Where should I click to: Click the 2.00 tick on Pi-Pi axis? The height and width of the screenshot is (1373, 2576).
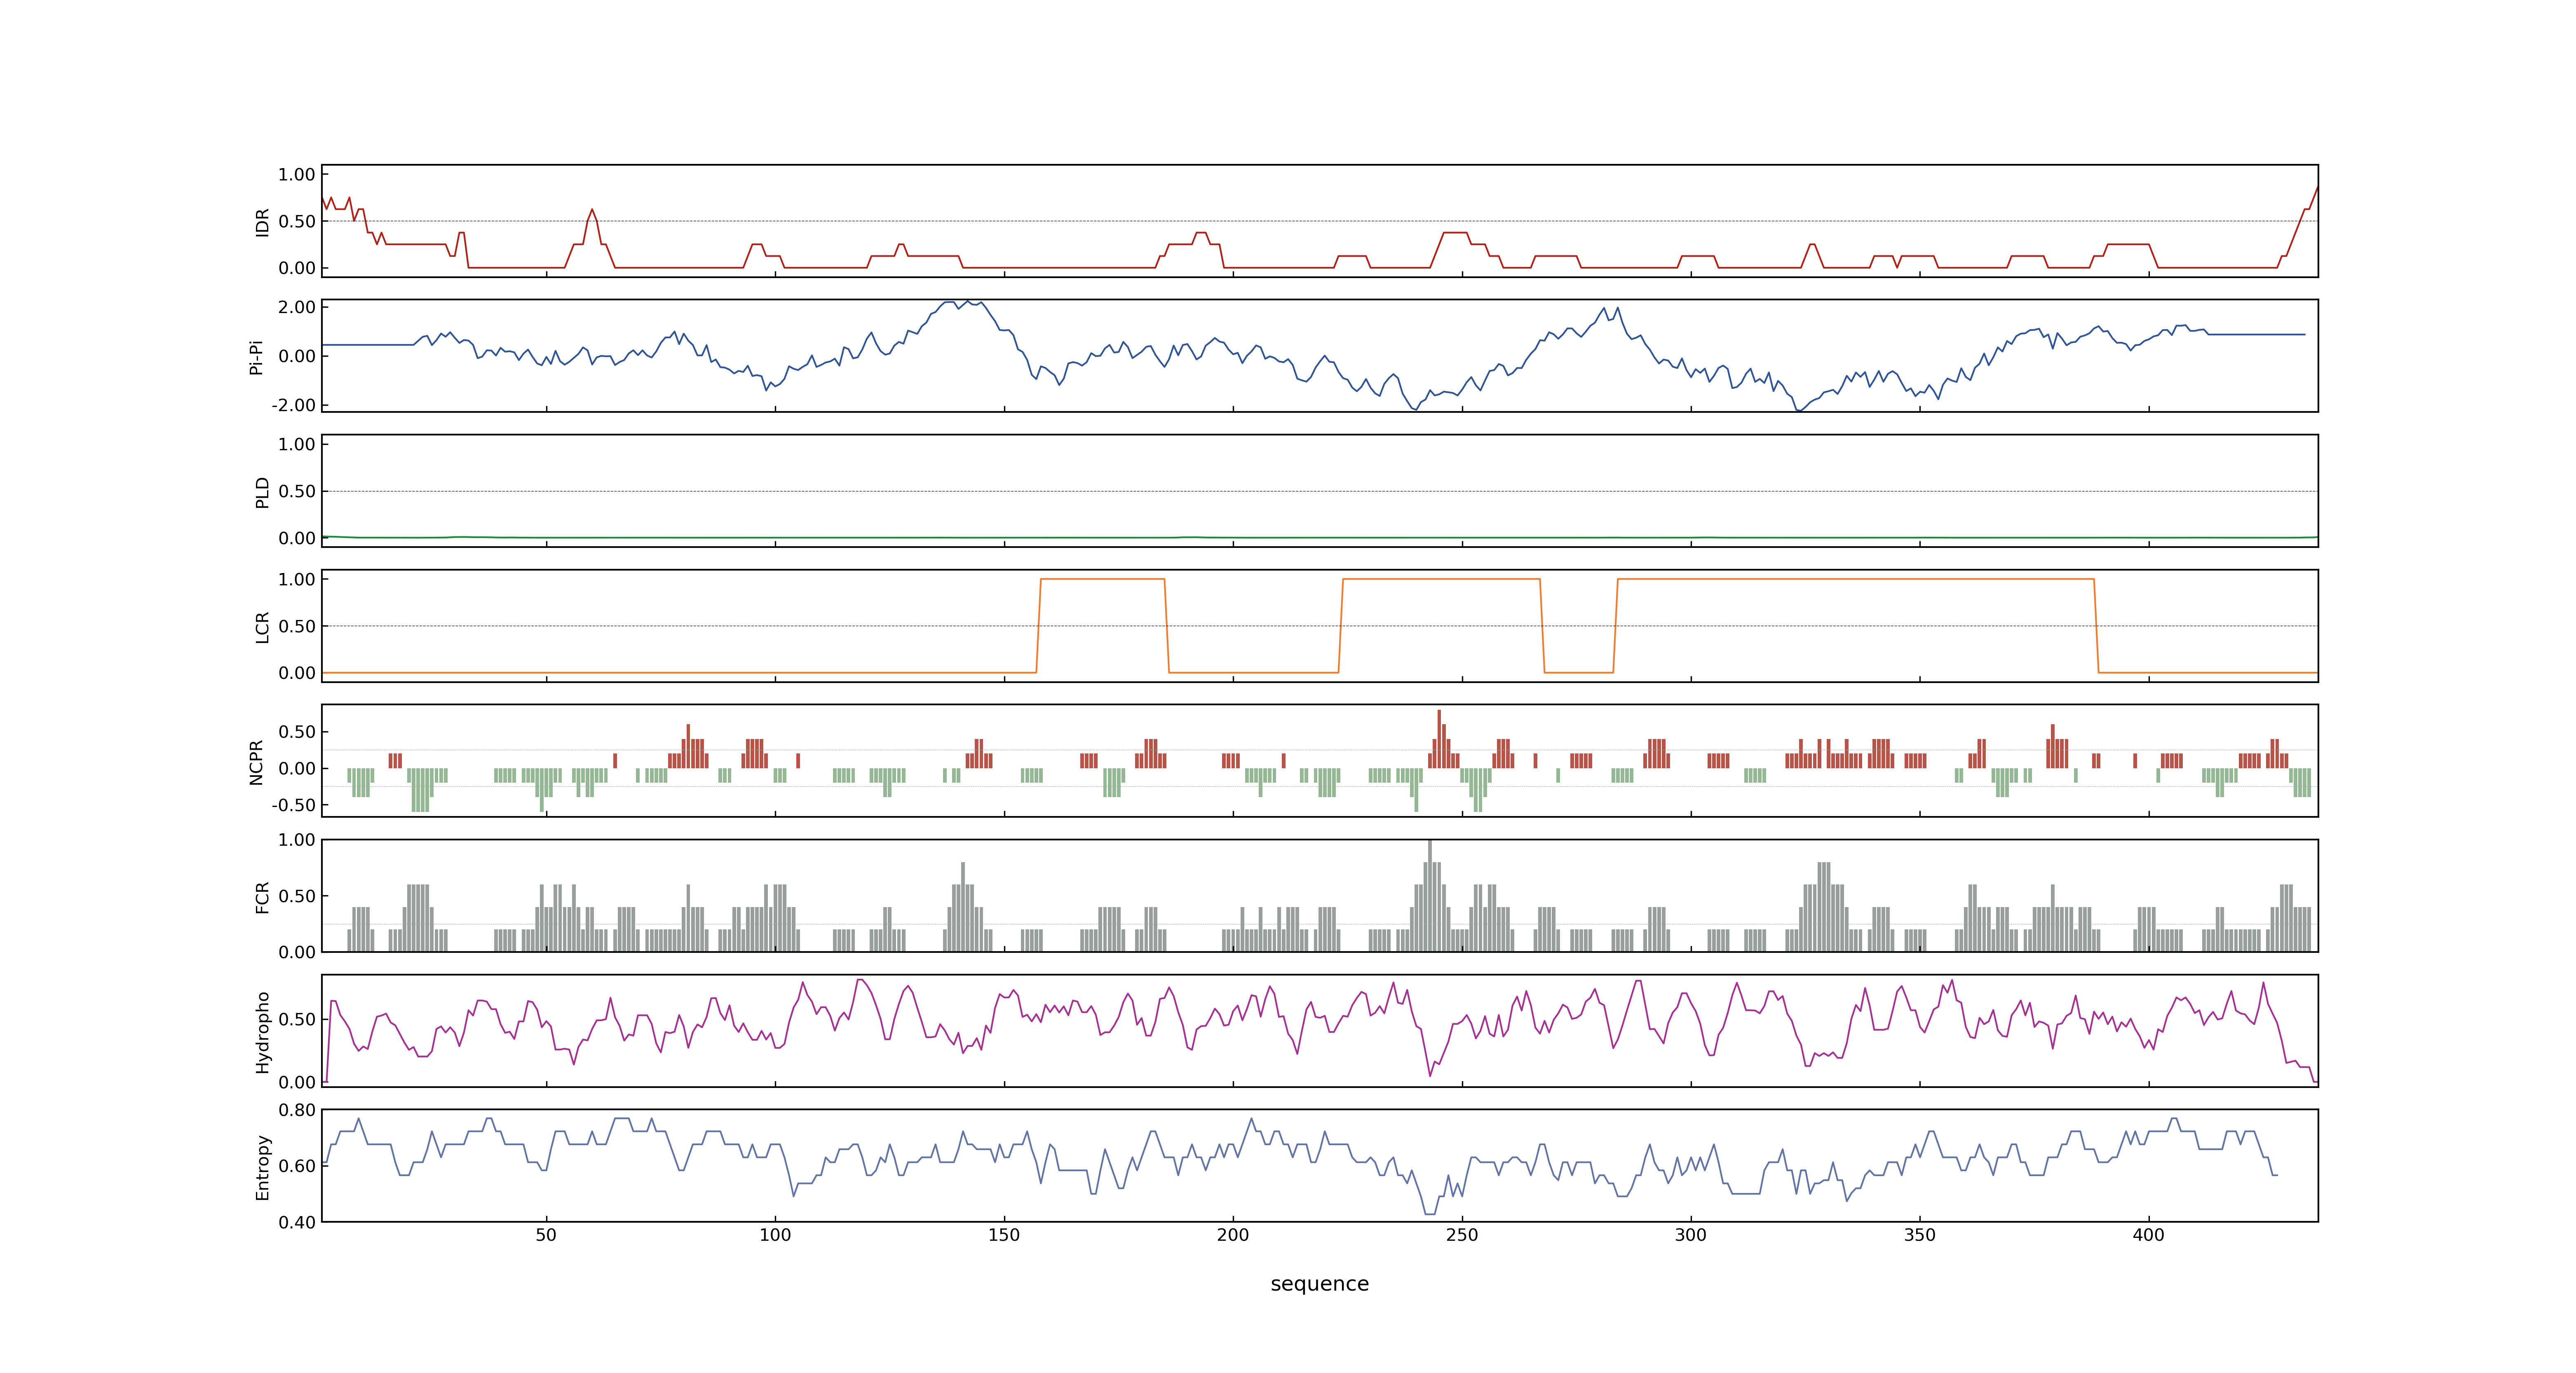297,307
